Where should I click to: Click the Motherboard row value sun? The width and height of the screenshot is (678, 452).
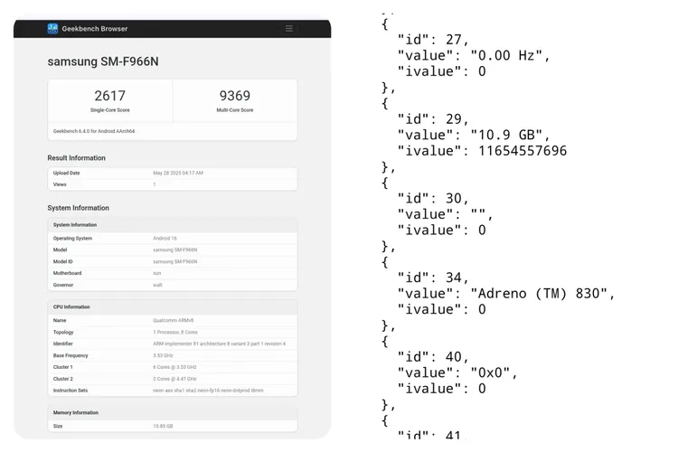point(156,273)
